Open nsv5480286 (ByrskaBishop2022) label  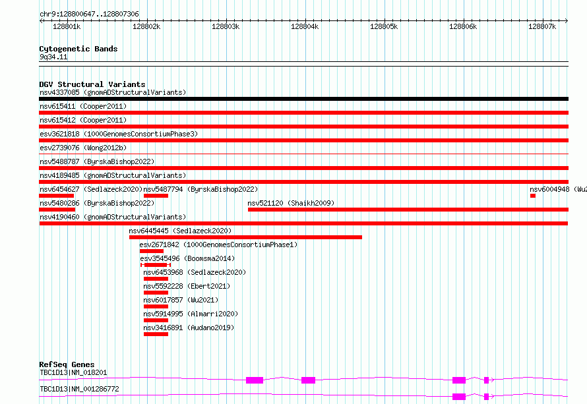tap(97, 203)
